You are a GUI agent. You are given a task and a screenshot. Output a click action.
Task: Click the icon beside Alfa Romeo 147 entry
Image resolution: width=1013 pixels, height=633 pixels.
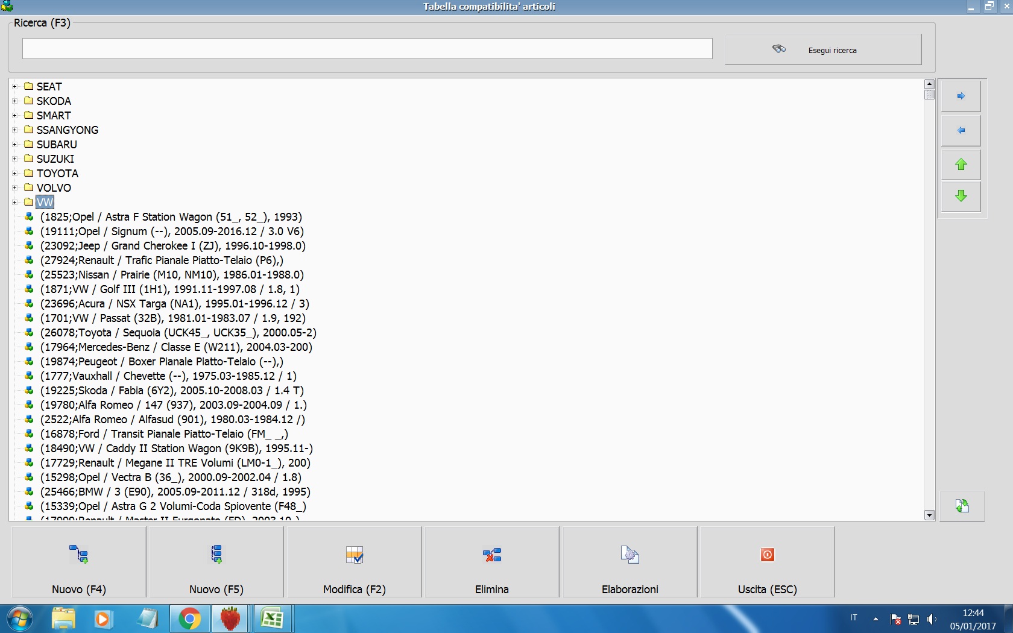click(29, 405)
